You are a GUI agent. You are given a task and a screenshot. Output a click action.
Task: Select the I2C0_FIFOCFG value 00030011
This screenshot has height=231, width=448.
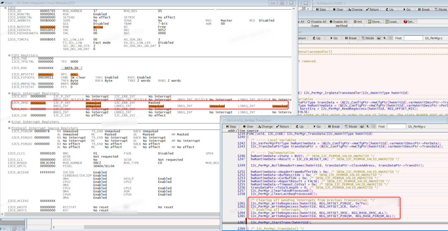point(46,77)
